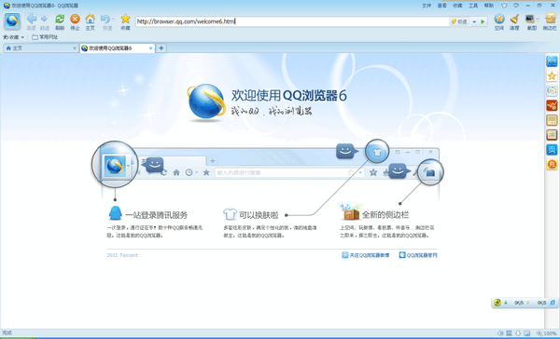This screenshot has width=560, height=339.
Task: Open the skin shirt icon in title bar
Action: [x=504, y=6]
